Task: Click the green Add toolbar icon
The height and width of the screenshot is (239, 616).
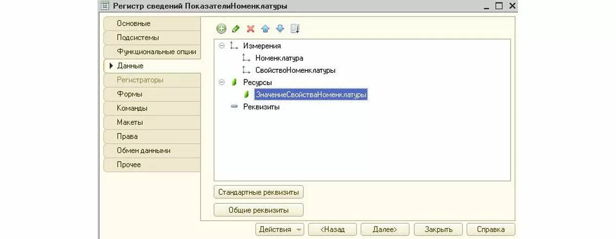Action: point(221,29)
